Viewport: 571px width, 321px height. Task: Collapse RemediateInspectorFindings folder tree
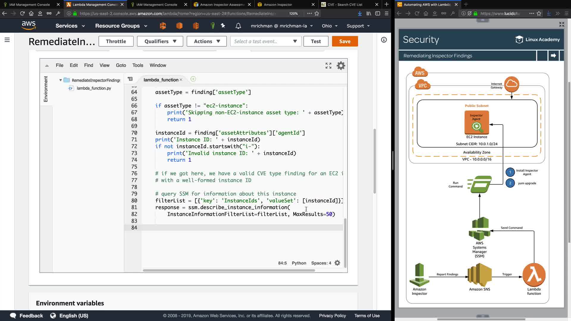61,80
